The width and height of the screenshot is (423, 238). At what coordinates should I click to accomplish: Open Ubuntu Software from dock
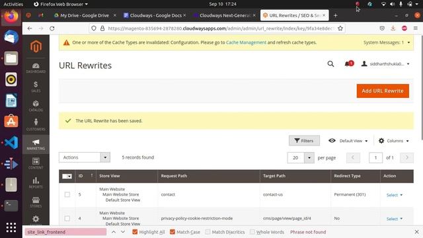pos(11,122)
